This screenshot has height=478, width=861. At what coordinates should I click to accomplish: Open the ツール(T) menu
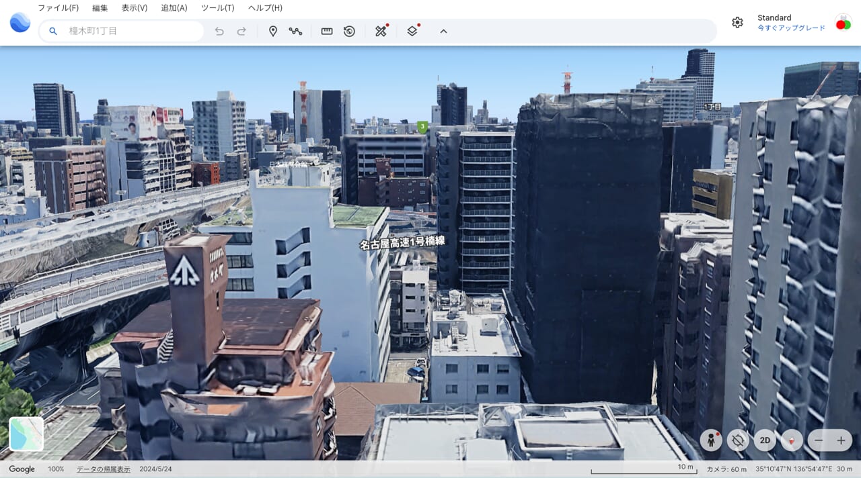(217, 8)
